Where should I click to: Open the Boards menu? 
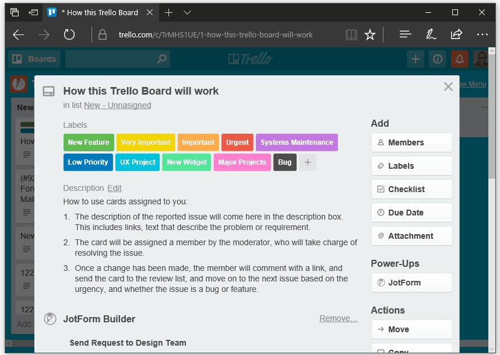point(34,59)
